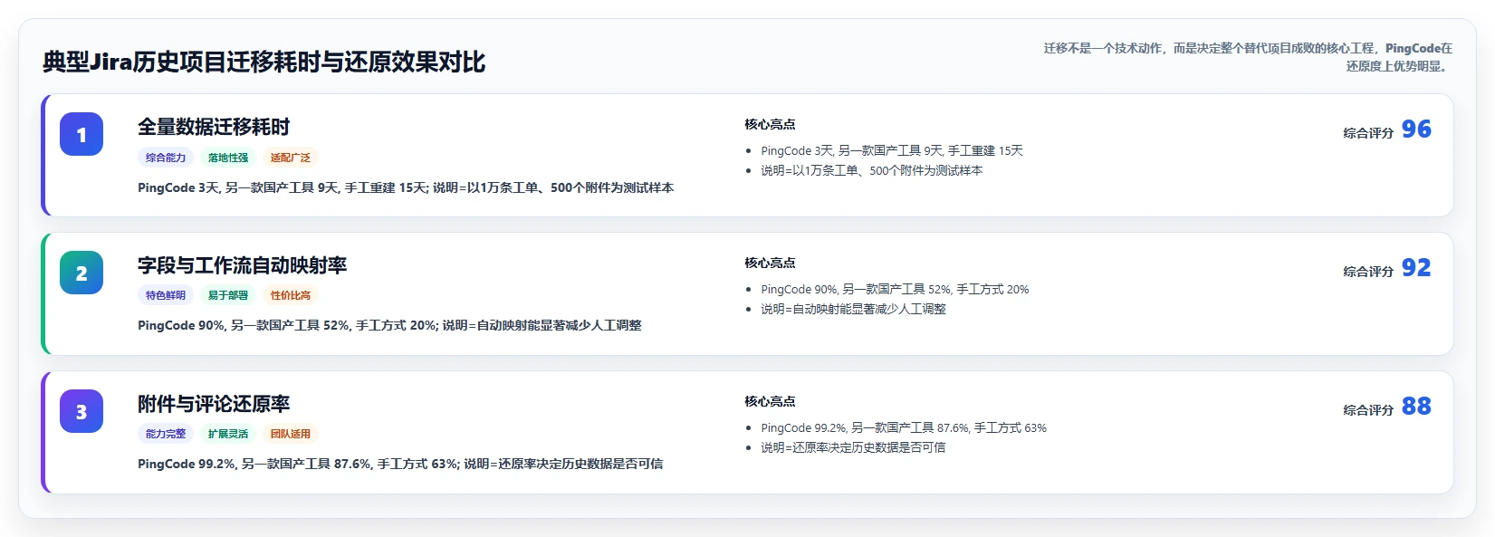Select the 扩展灵活 tag
The width and height of the screenshot is (1495, 537).
(x=228, y=434)
